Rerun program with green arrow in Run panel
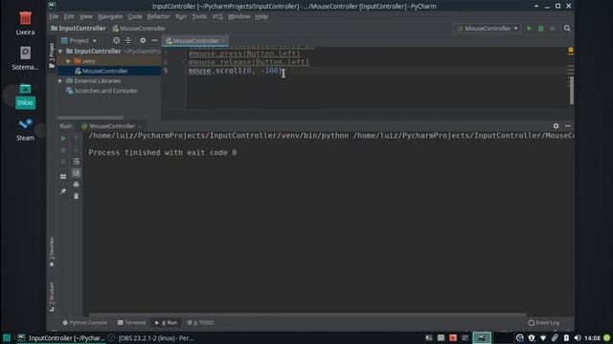Image resolution: width=613 pixels, height=344 pixels. (x=63, y=138)
